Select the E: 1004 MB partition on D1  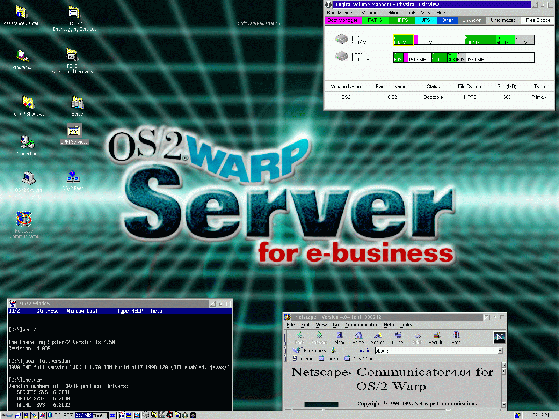(480, 40)
